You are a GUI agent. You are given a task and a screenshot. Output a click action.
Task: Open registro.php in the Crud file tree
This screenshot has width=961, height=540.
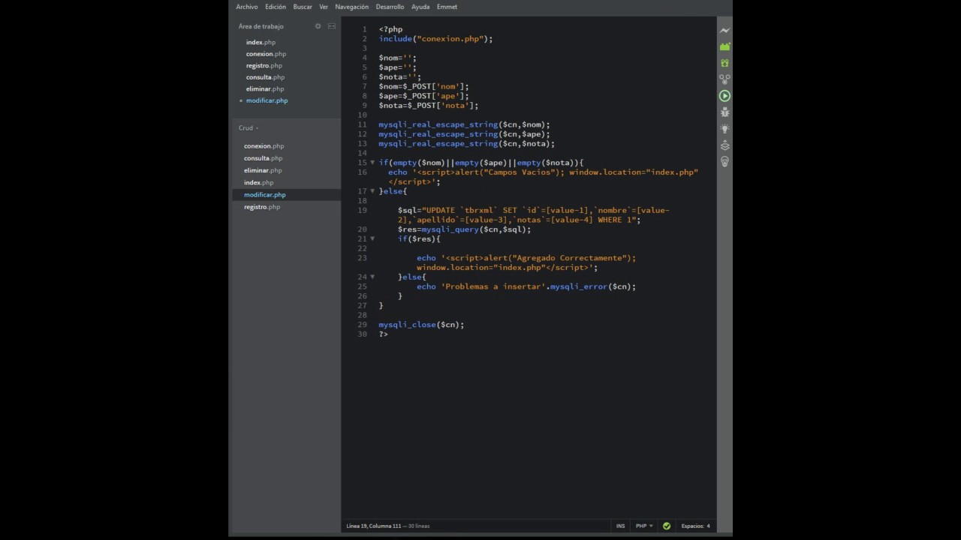(x=261, y=207)
